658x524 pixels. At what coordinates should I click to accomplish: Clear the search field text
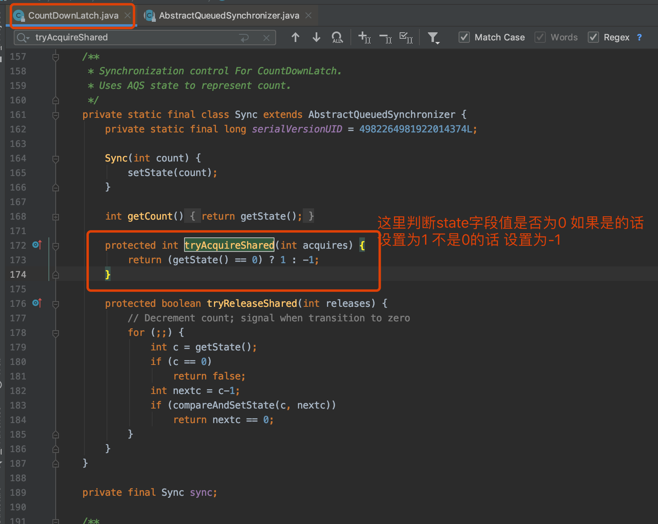coord(266,38)
